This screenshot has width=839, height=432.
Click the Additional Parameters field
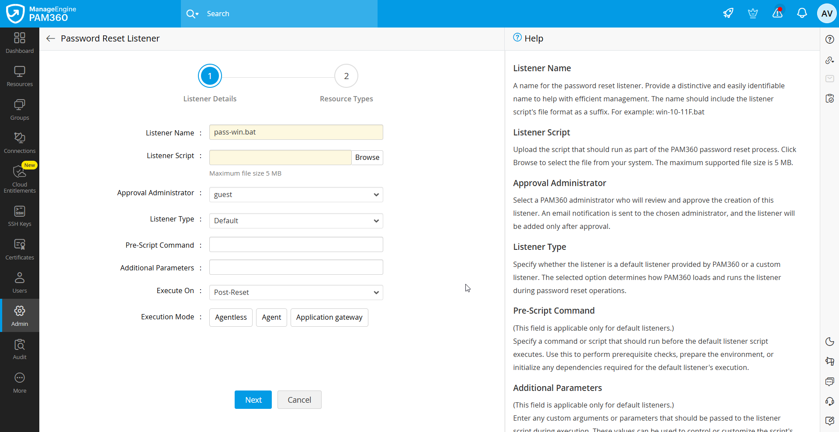[296, 267]
